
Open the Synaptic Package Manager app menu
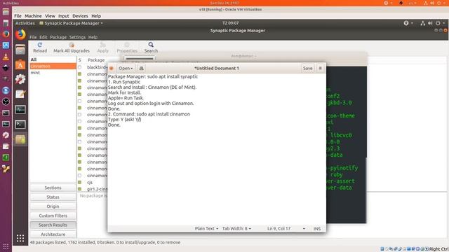tap(71, 23)
